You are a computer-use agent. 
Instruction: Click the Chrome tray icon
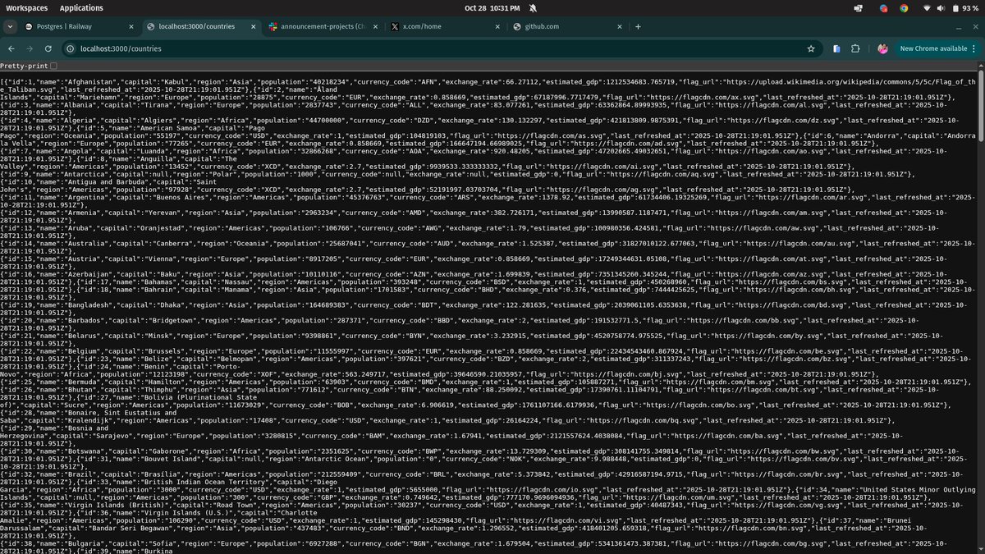904,7
